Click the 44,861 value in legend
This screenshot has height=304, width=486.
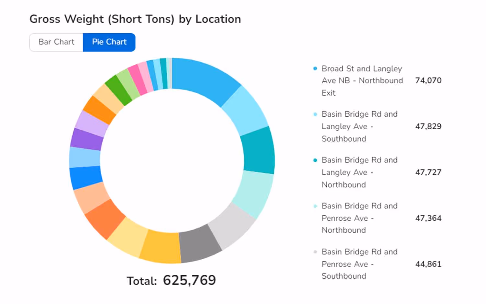pos(428,264)
